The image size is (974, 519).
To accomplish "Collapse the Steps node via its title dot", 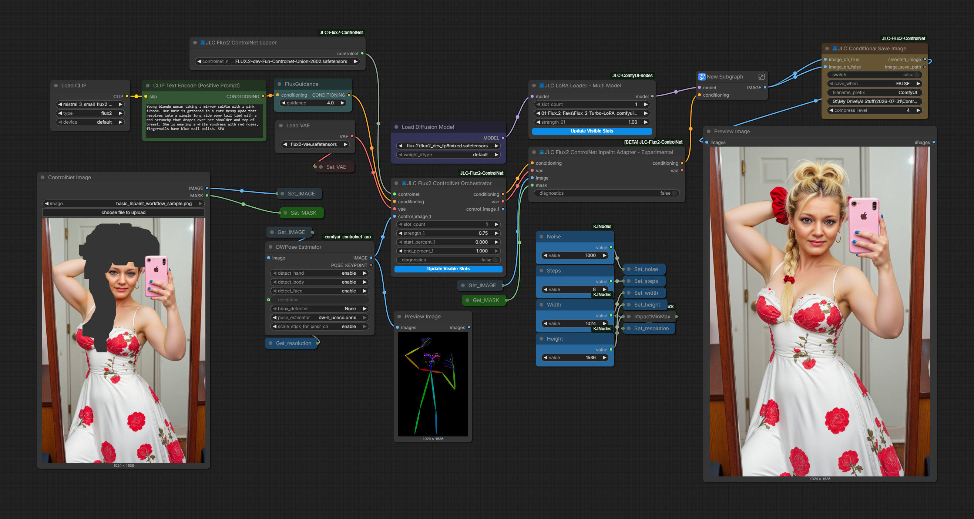I will (x=541, y=271).
